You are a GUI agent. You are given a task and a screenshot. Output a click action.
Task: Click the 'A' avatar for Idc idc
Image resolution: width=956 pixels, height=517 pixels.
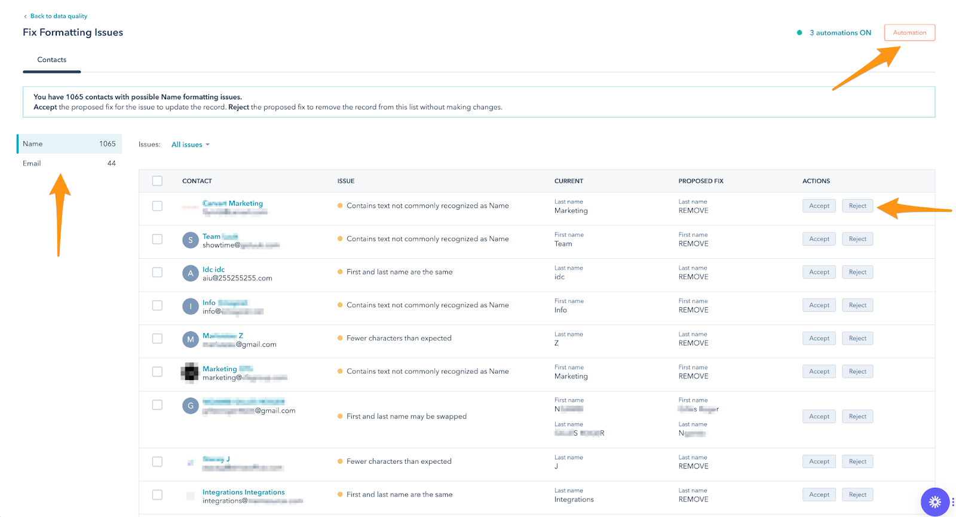(x=190, y=273)
